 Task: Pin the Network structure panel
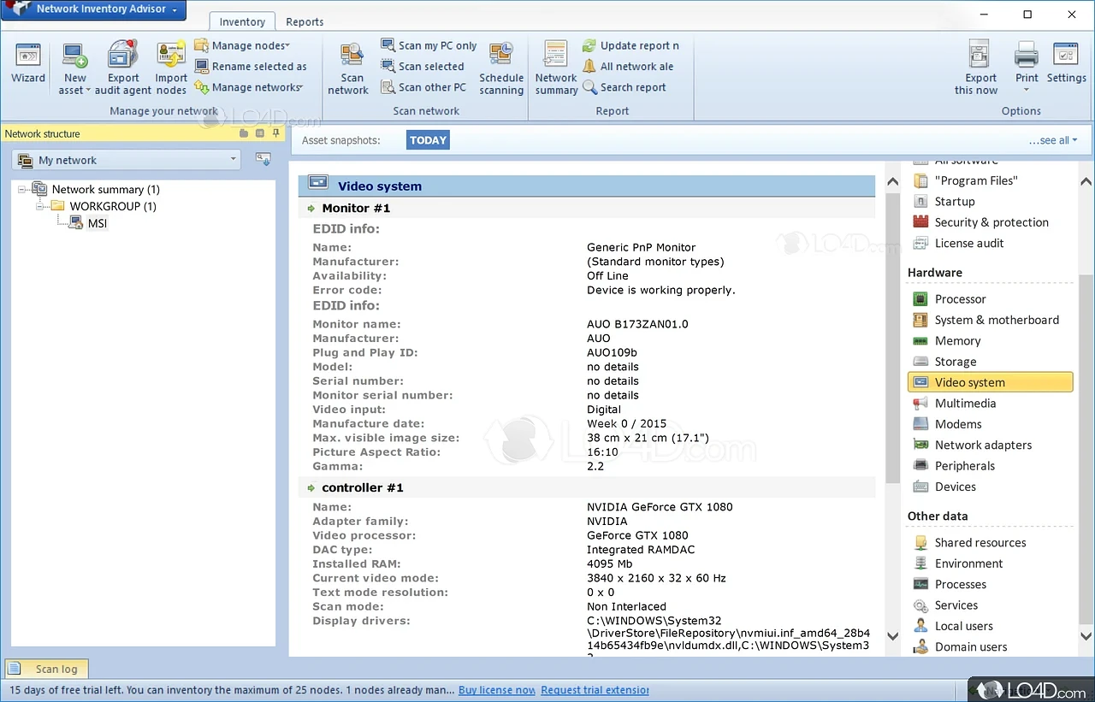pos(275,133)
